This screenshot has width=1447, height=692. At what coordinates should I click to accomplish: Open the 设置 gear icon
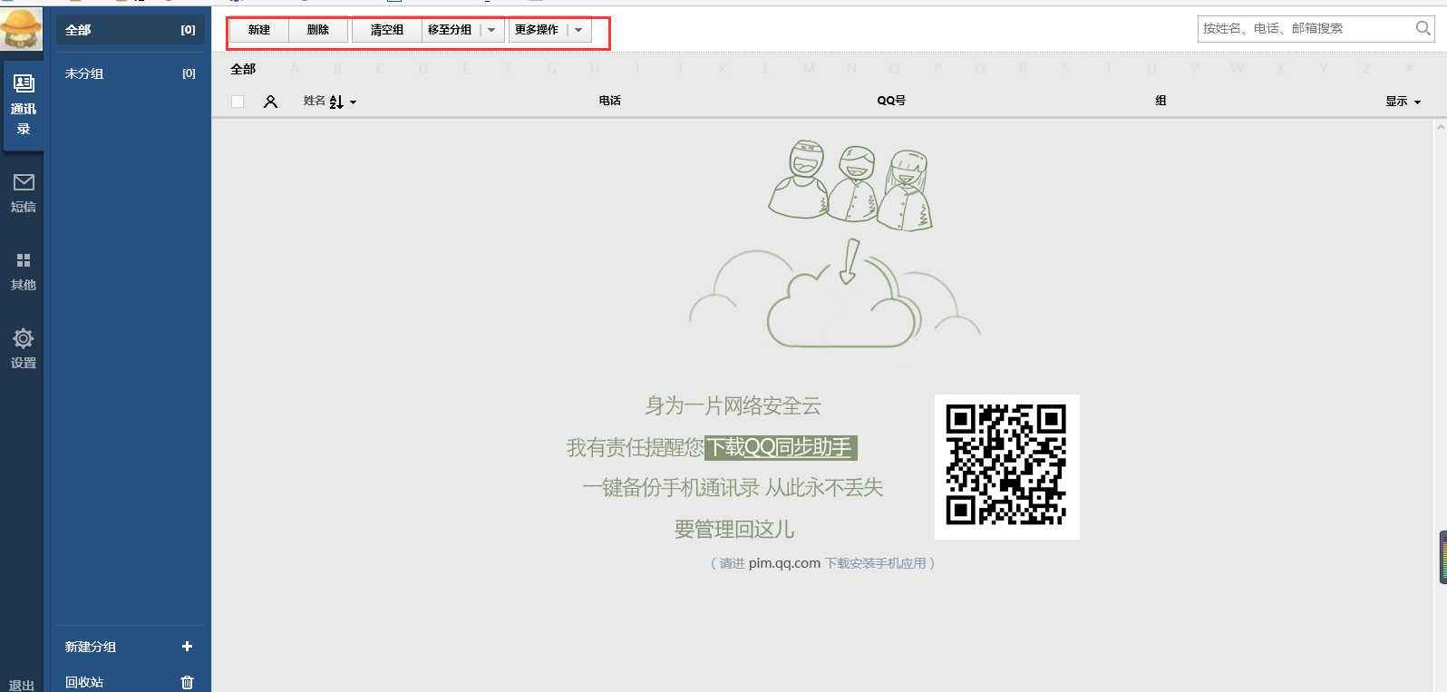[24, 339]
